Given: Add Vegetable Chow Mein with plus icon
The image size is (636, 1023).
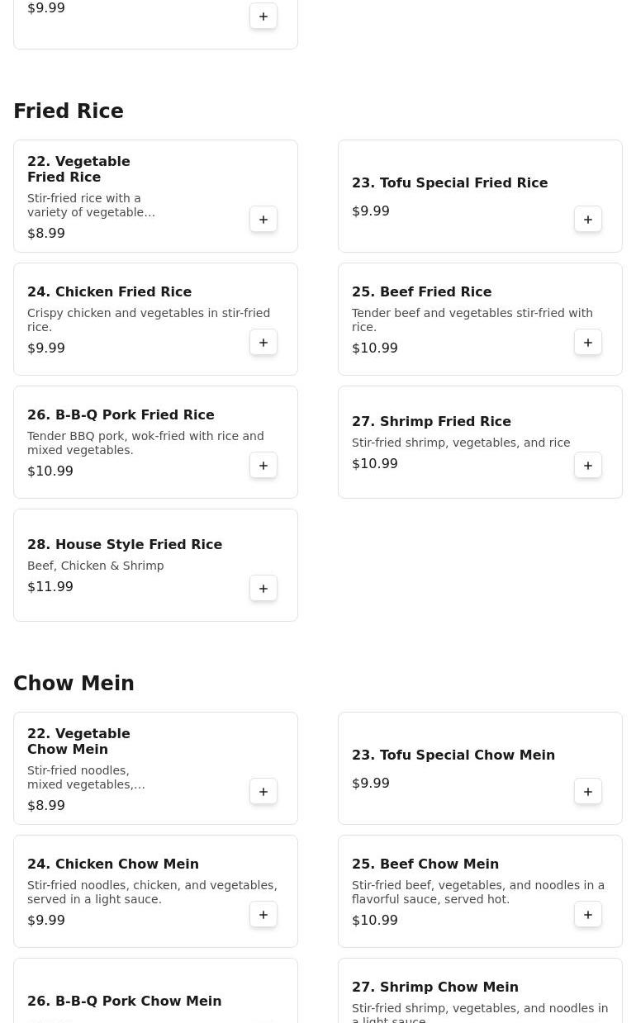Looking at the screenshot, I should click(263, 792).
